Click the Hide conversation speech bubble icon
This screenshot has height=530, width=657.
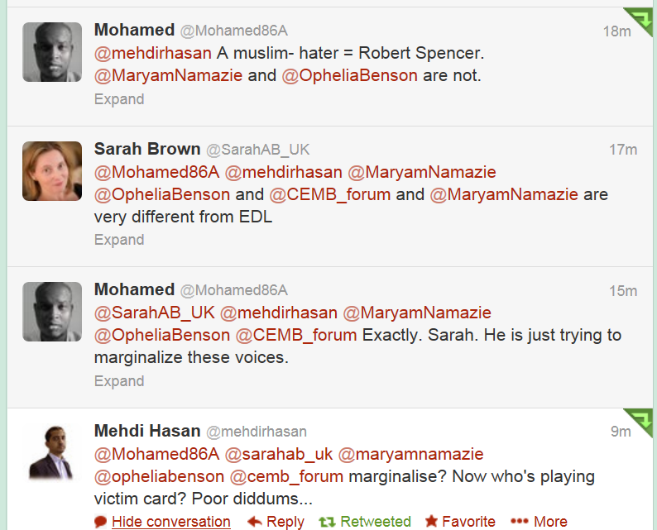[101, 522]
